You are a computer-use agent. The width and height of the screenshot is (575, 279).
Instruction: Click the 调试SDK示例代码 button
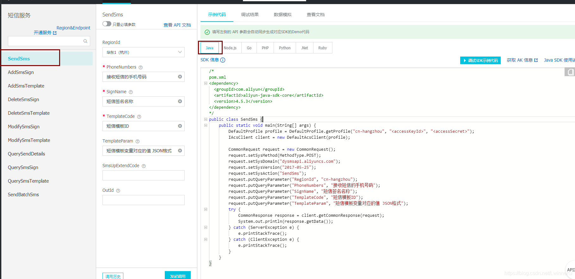pos(480,60)
